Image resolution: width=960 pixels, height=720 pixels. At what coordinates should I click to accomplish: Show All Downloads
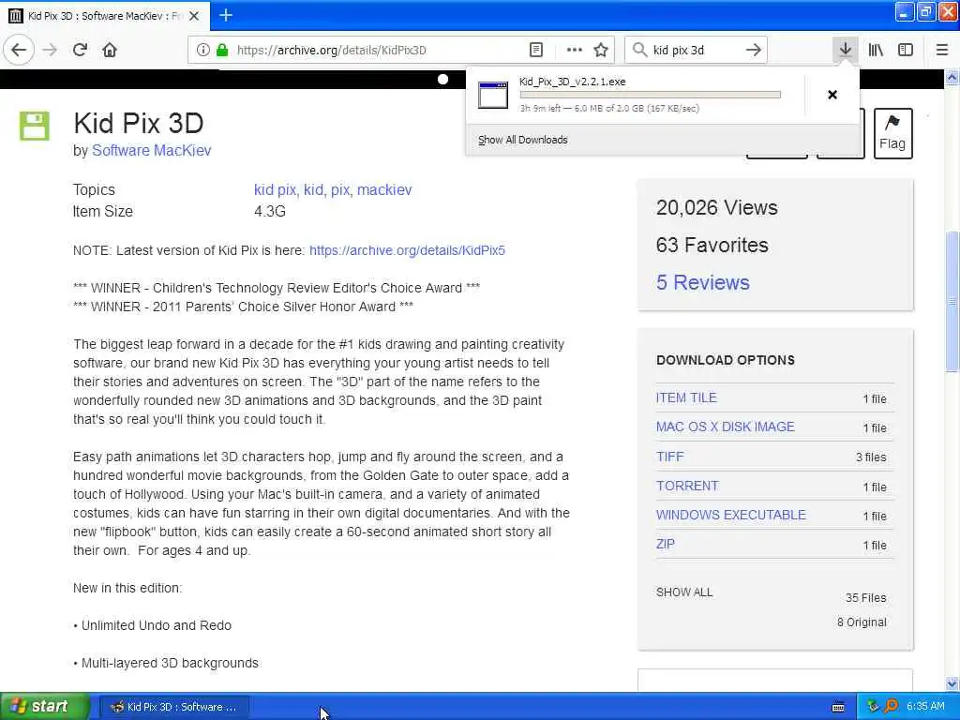523,140
